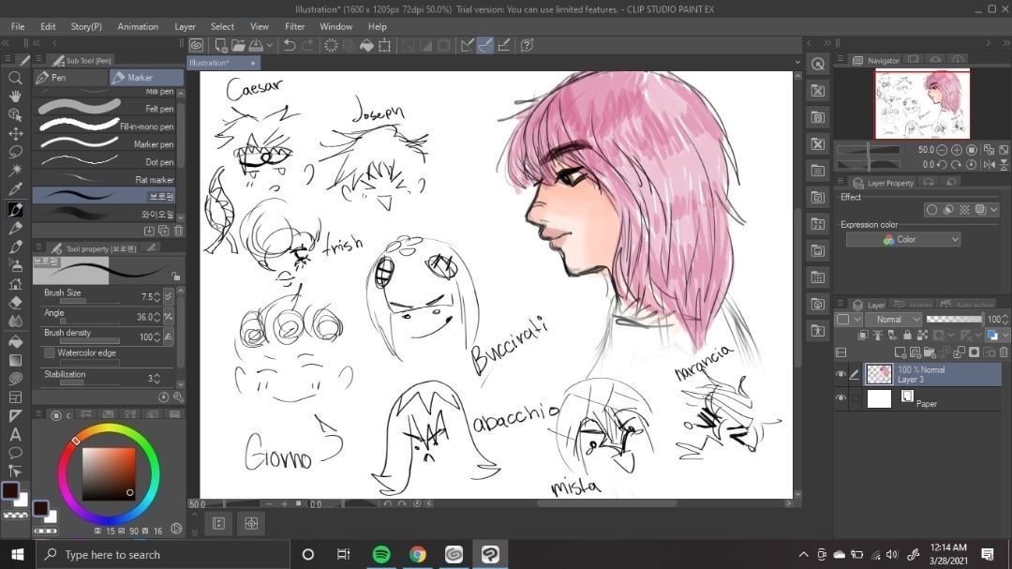
Task: Click zoom in icon in Navigator
Action: 957,150
